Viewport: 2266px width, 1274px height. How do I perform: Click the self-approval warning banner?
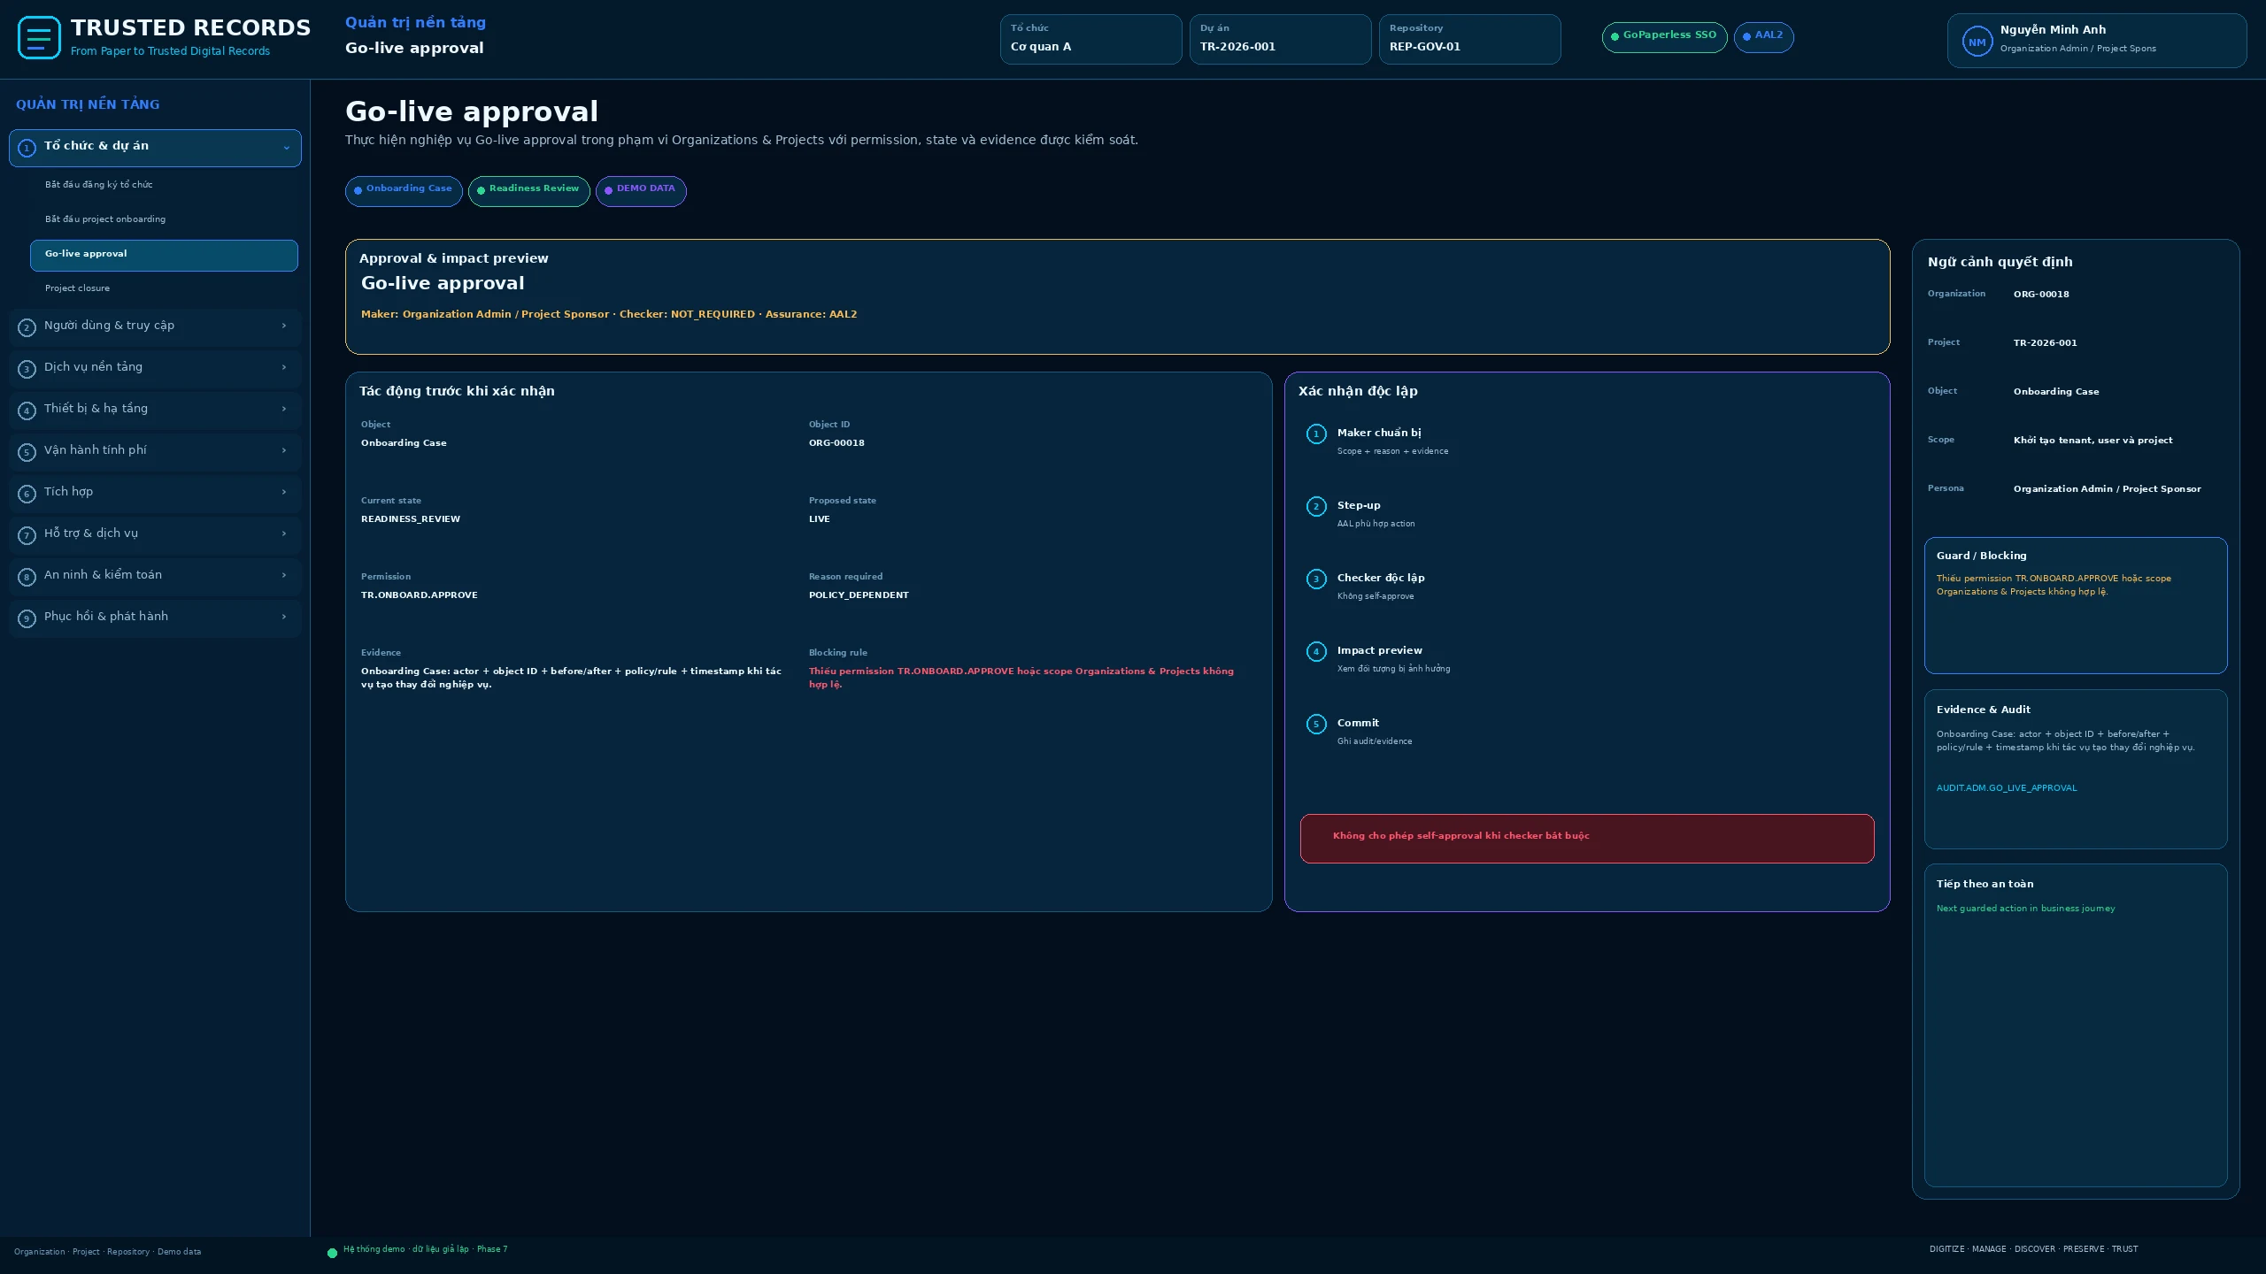1587,839
